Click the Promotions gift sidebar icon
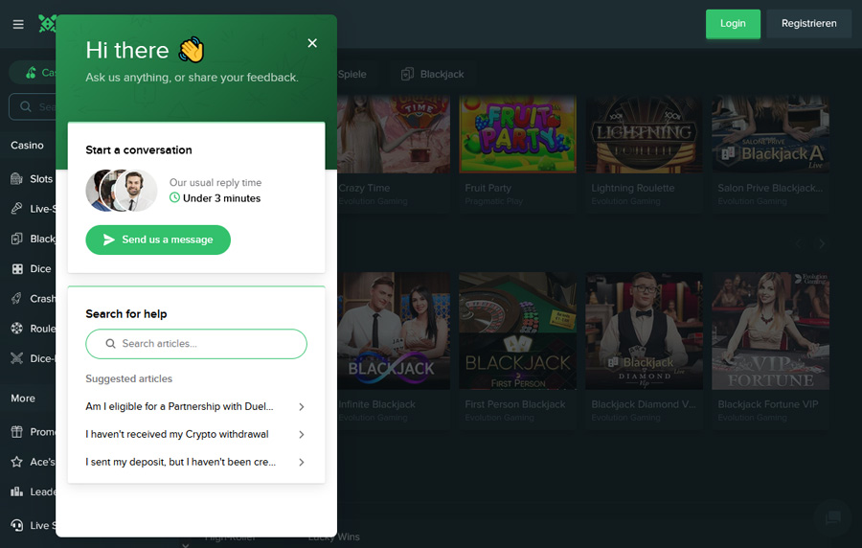Image resolution: width=862 pixels, height=548 pixels. pos(17,432)
